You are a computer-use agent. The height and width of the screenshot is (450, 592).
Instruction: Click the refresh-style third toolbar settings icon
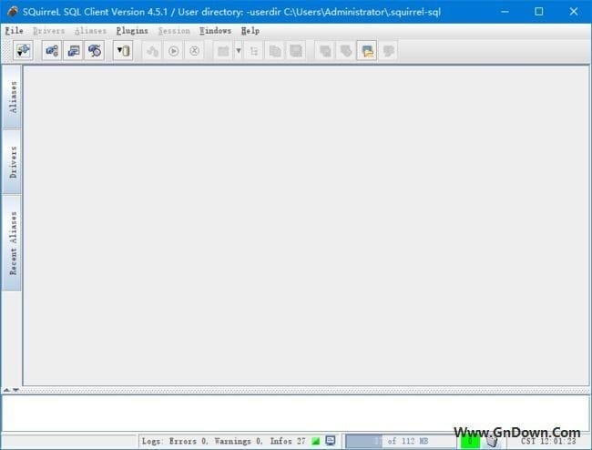(95, 51)
